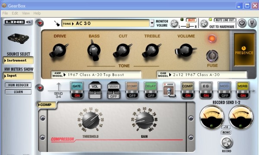This screenshot has width=259, height=155.
Task: Click the compressor THRESHOLD knob
Action: click(x=91, y=121)
